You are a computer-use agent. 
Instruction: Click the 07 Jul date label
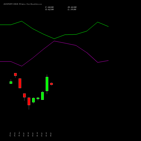[x=42, y=135]
